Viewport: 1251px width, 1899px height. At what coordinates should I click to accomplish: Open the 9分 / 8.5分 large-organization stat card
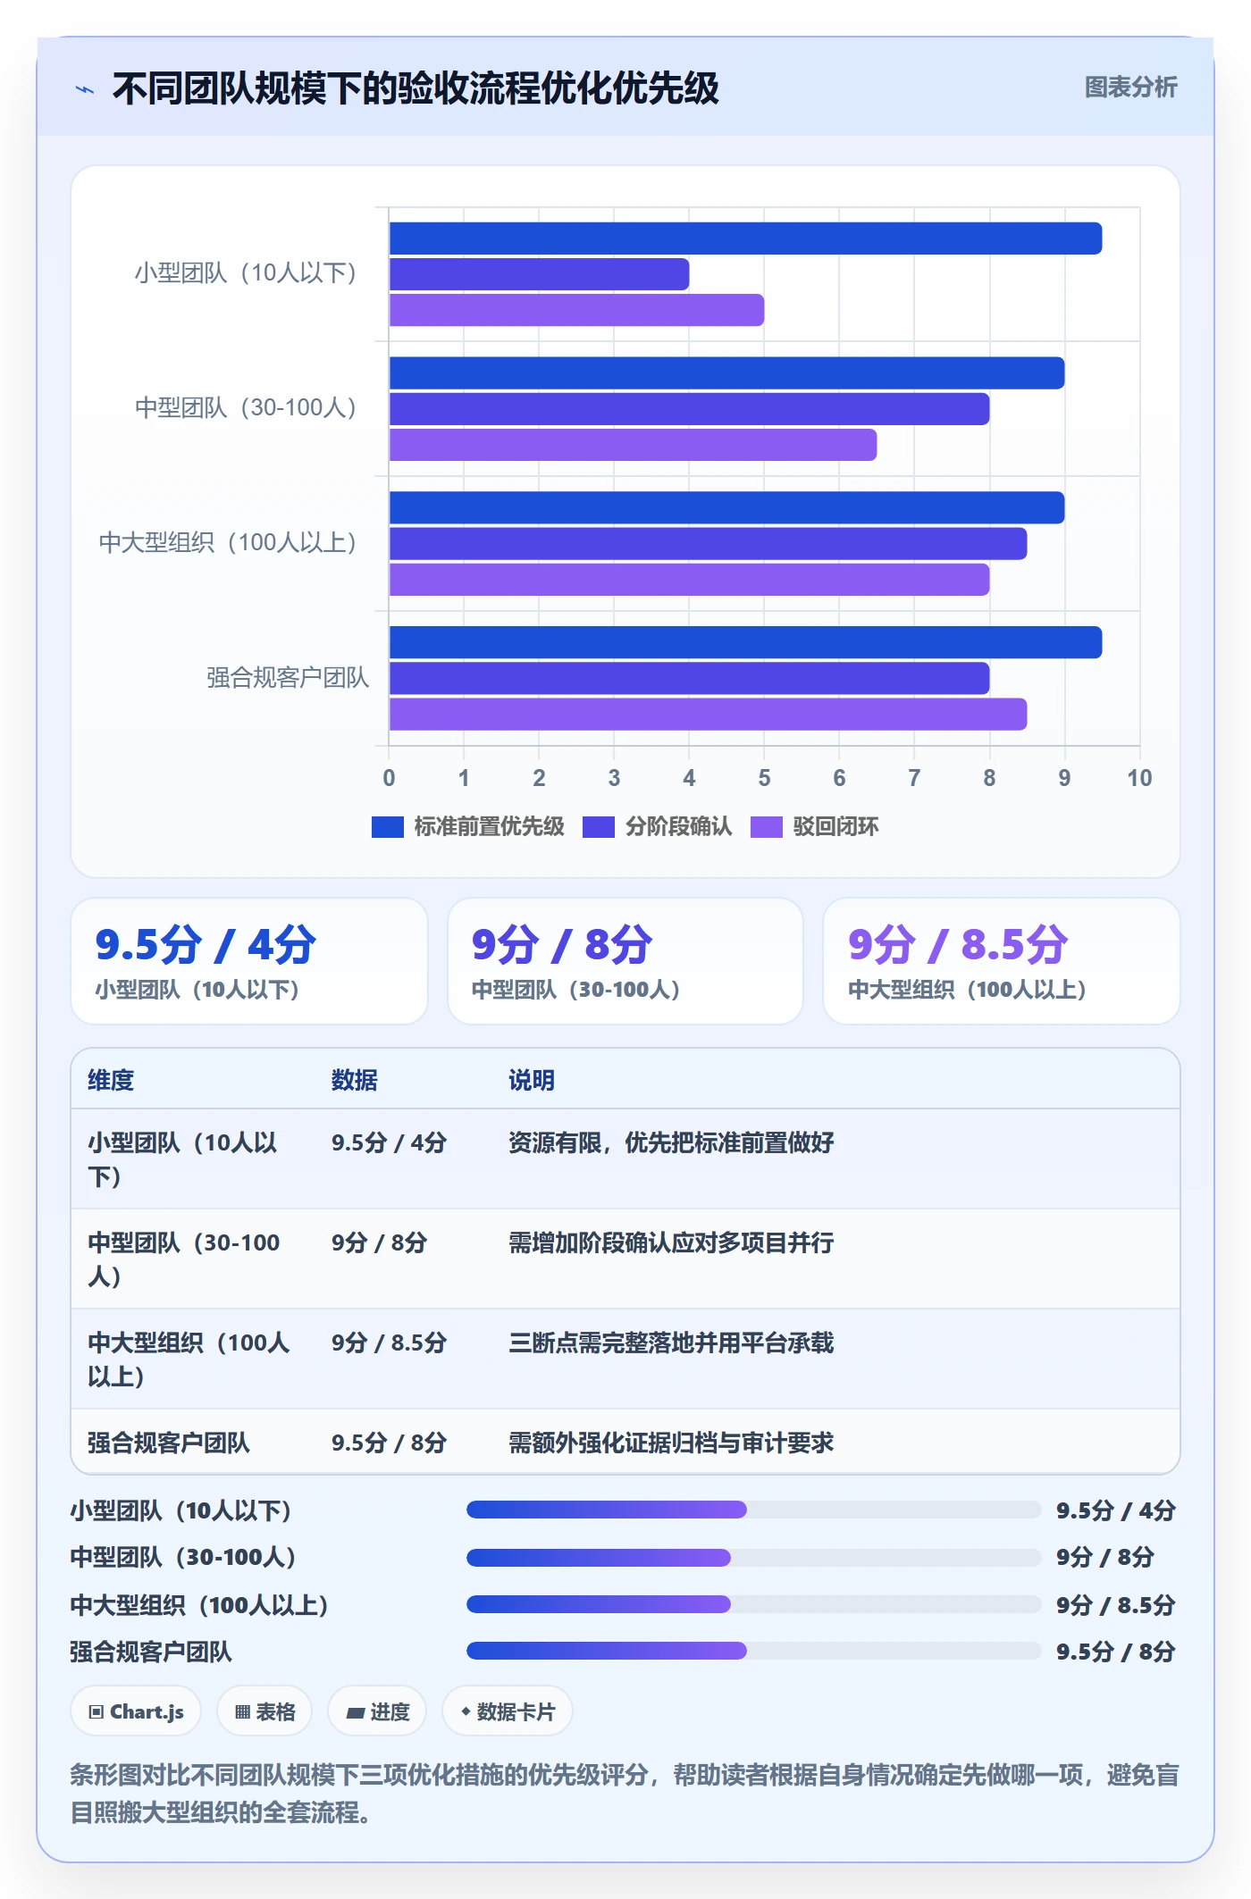point(1002,961)
